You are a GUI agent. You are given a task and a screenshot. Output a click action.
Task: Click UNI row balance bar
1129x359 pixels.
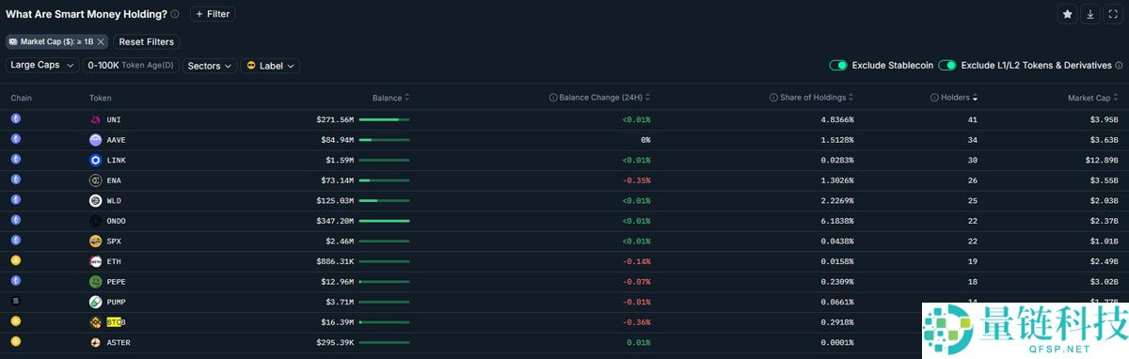384,120
